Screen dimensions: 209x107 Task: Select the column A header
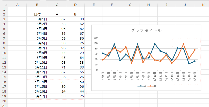(x=17, y=5)
